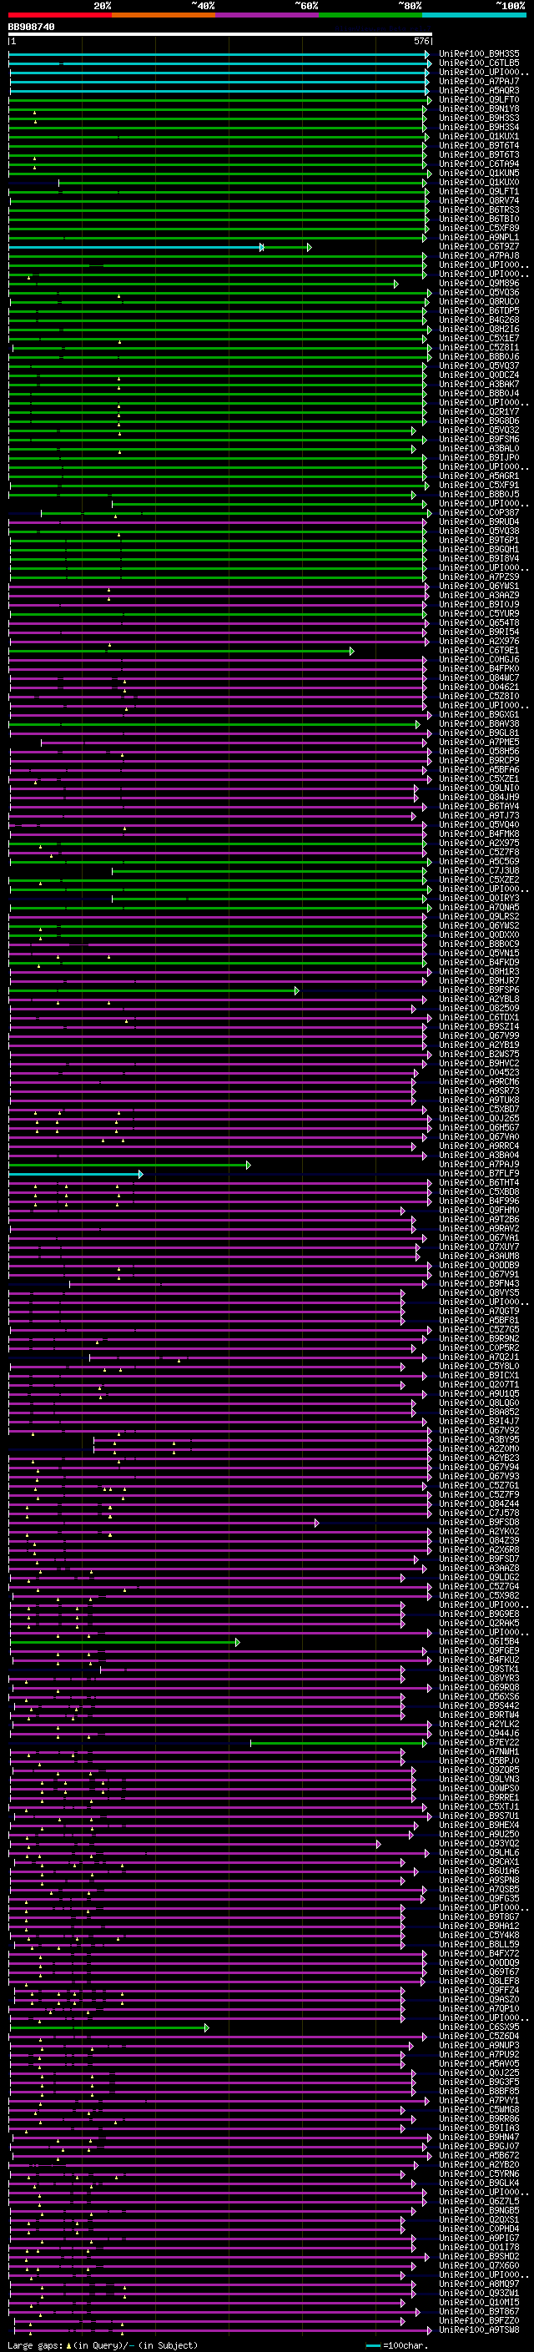Select the UniRef100_C5X1E7 label

point(479,338)
